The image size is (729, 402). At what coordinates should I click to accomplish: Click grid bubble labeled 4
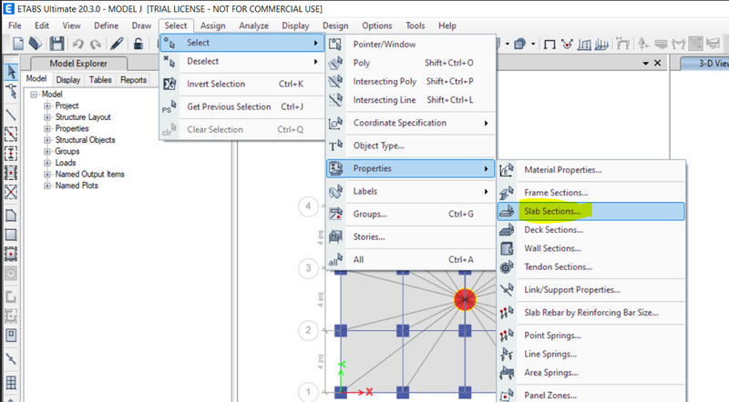308,206
